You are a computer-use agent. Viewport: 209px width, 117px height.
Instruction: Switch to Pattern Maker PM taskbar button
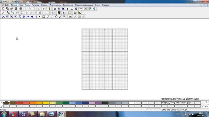coord(61,114)
